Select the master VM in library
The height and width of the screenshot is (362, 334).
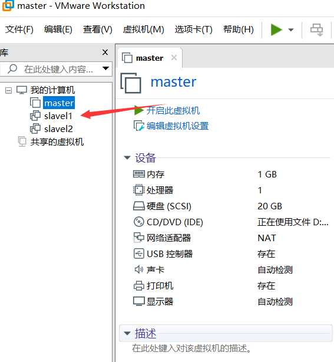pyautogui.click(x=59, y=103)
